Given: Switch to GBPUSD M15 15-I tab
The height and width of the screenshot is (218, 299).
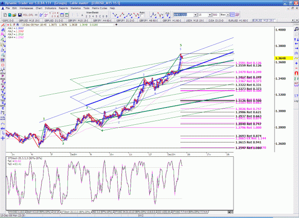Looking at the screenshot, I should pos(29,21).
